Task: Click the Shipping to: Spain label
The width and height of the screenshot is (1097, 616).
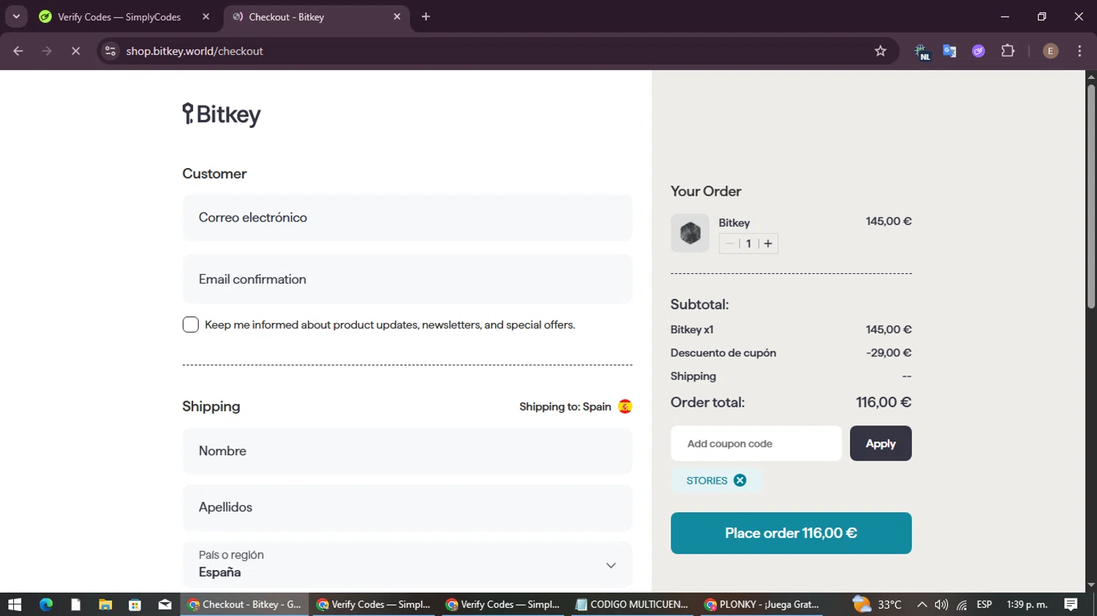Action: pos(565,406)
